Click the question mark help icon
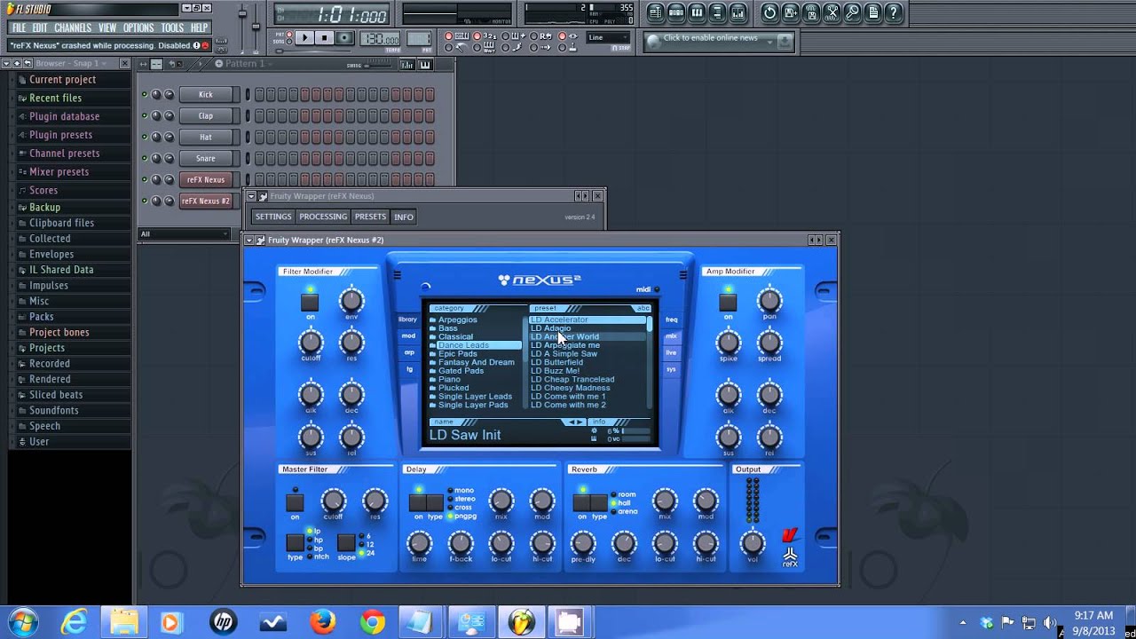The image size is (1136, 639). pyautogui.click(x=893, y=12)
